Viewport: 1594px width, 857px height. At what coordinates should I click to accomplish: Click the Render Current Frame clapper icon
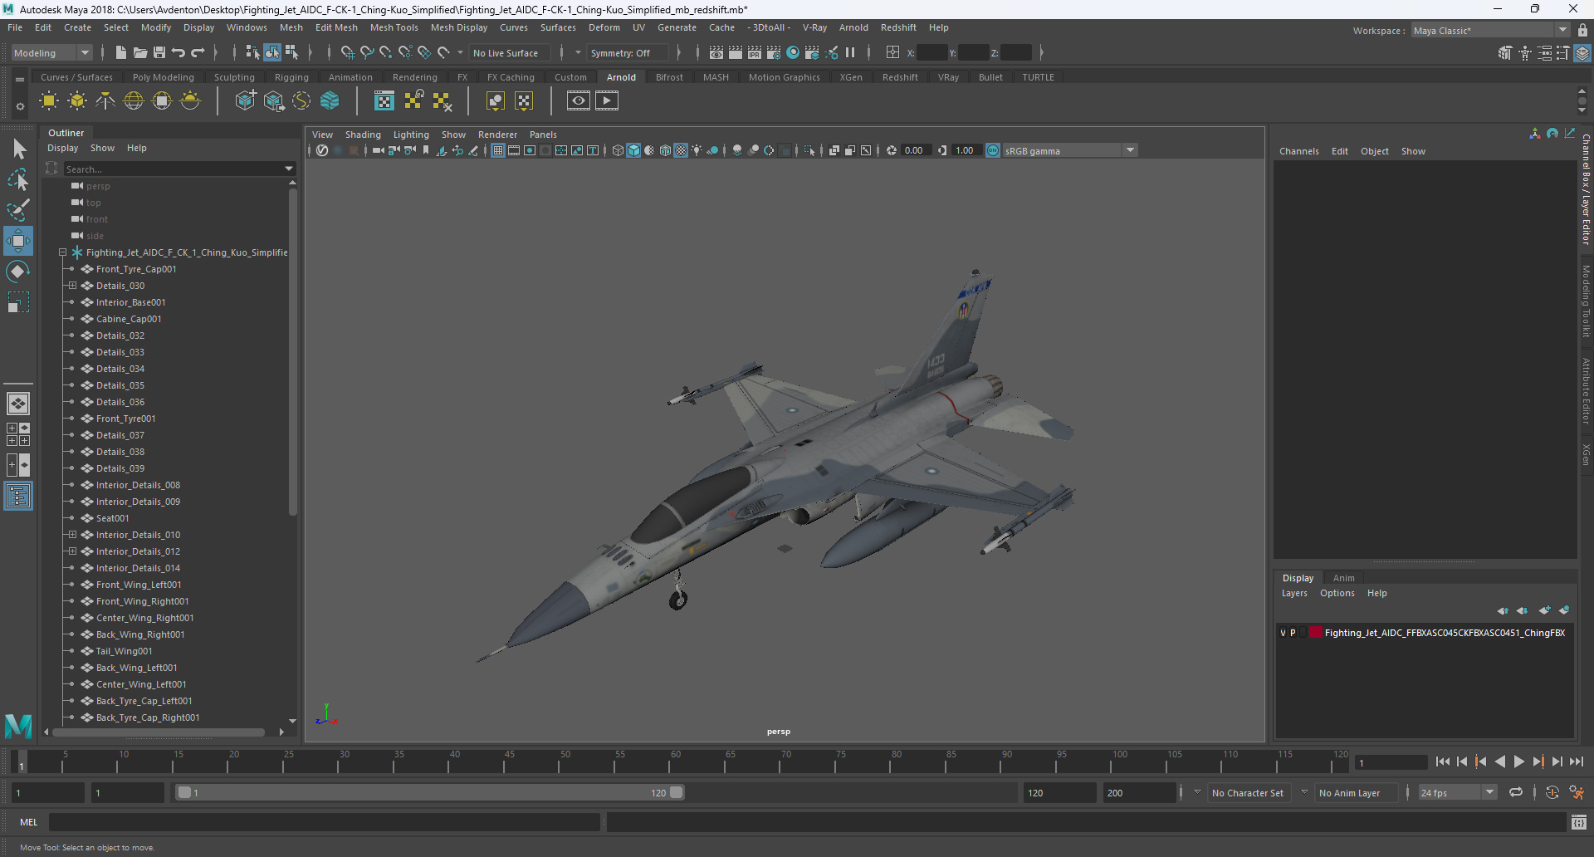(736, 52)
